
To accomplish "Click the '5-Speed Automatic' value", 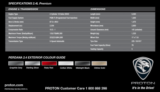I will [57, 41].
